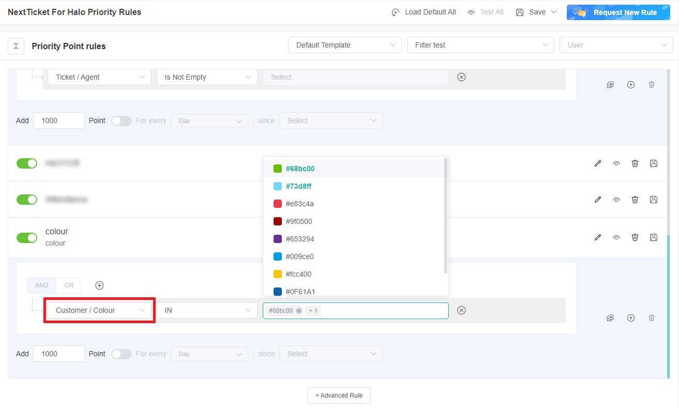The image size is (679, 409).
Task: Delete the colour rule via trash icon
Action: 635,237
